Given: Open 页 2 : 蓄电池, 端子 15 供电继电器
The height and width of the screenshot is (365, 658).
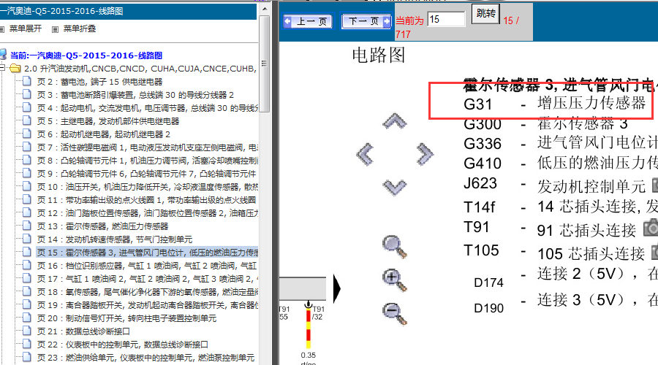Looking at the screenshot, I should pyautogui.click(x=99, y=82).
